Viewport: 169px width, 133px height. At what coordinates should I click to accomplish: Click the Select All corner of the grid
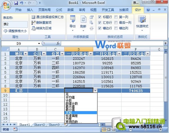(5, 49)
